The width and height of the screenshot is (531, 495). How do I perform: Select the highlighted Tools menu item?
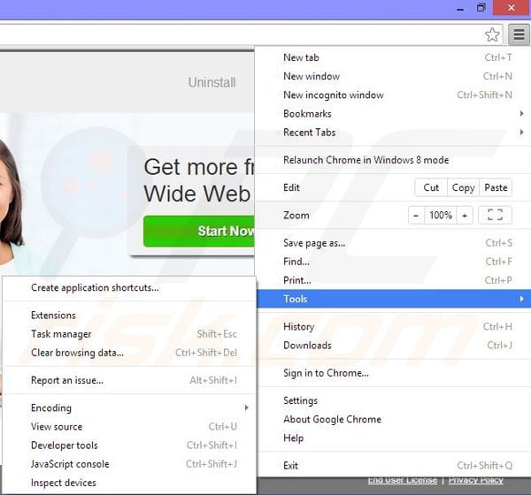(394, 299)
